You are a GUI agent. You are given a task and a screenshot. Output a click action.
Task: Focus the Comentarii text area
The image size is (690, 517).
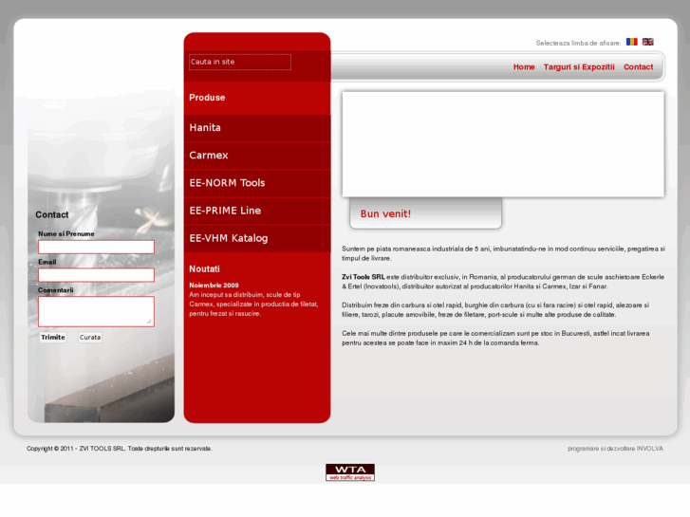[96, 311]
